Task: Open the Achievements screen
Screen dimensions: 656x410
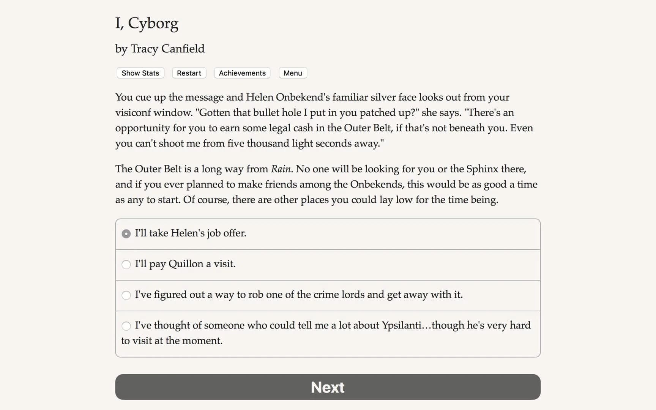Action: click(x=242, y=73)
